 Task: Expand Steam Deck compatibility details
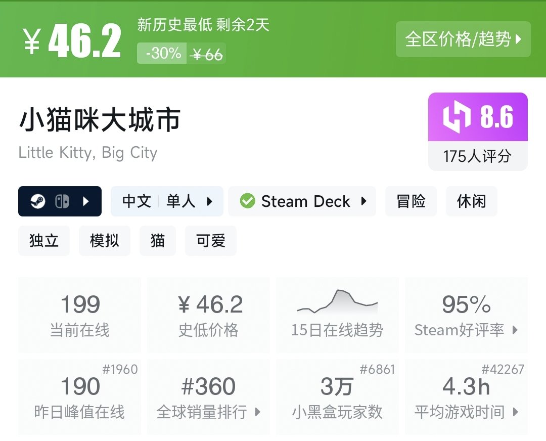[x=302, y=201]
